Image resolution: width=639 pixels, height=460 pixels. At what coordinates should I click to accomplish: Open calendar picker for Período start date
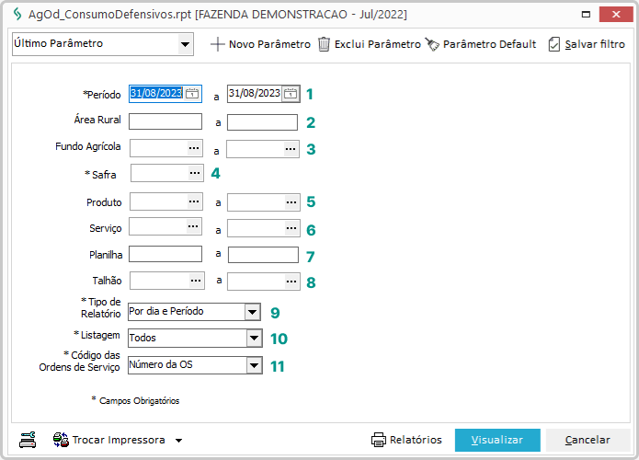192,94
